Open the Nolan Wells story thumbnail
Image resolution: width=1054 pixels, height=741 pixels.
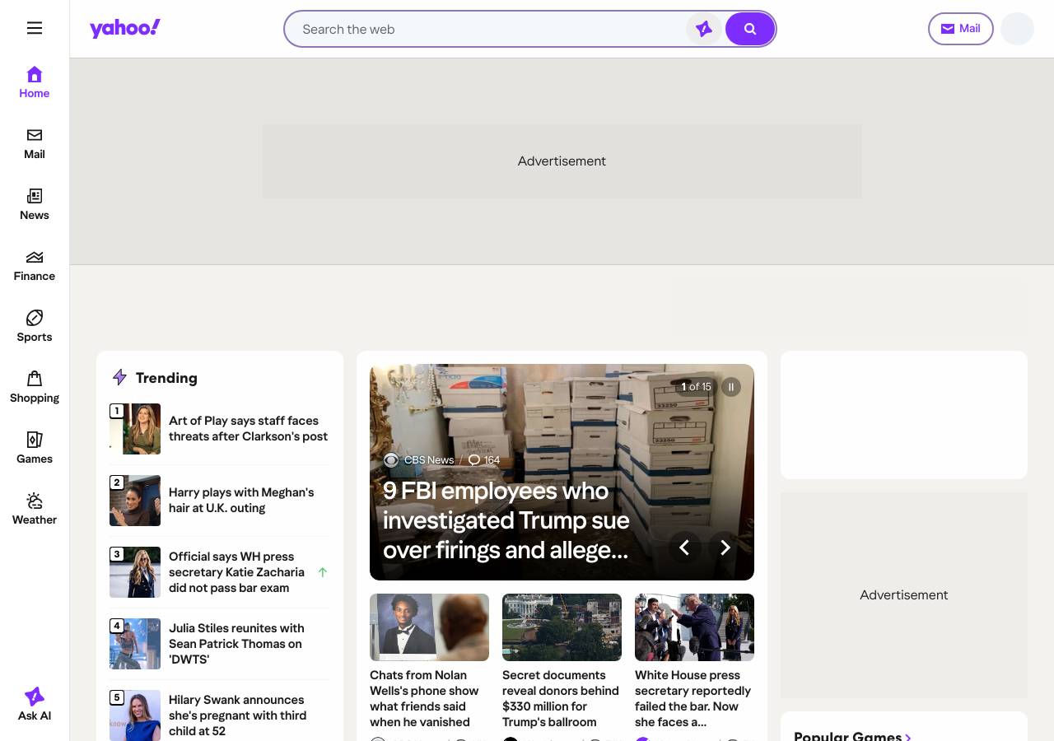pyautogui.click(x=429, y=627)
